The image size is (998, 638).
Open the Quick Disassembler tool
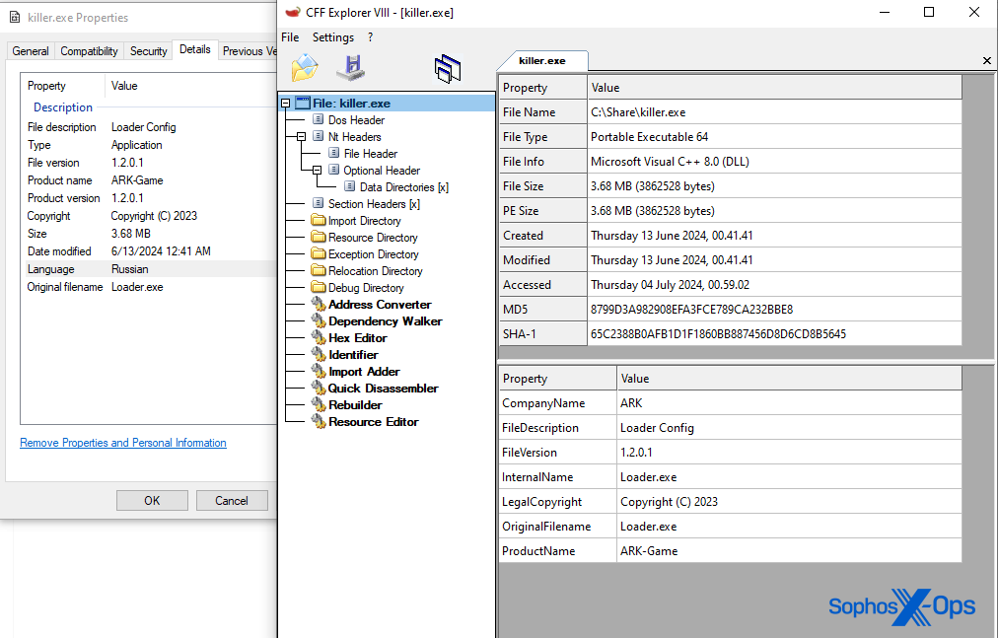pyautogui.click(x=384, y=389)
